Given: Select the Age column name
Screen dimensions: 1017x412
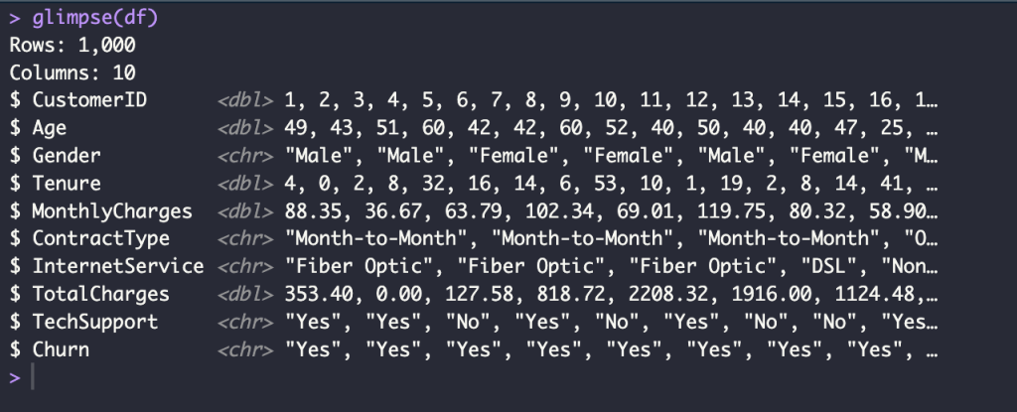Looking at the screenshot, I should click(x=50, y=128).
